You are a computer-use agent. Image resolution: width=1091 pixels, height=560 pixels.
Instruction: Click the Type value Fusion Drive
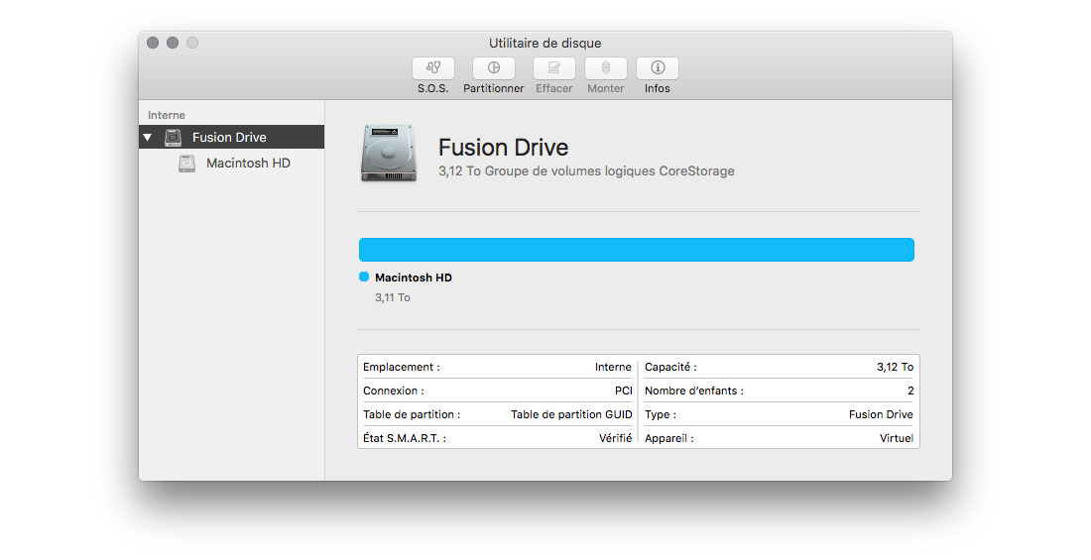881,414
